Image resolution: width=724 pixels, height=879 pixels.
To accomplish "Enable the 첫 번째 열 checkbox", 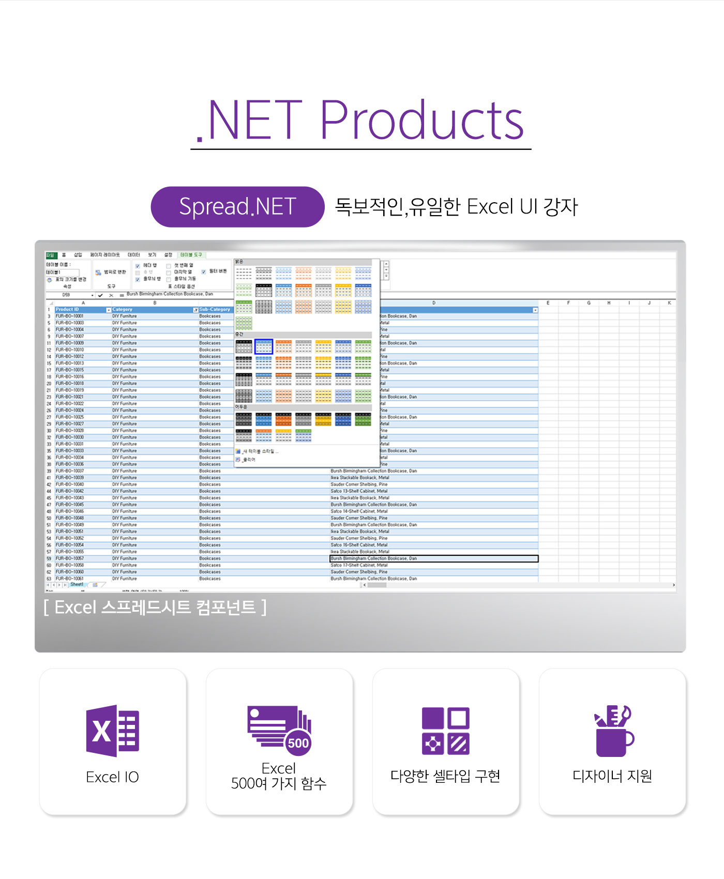I will pyautogui.click(x=169, y=266).
